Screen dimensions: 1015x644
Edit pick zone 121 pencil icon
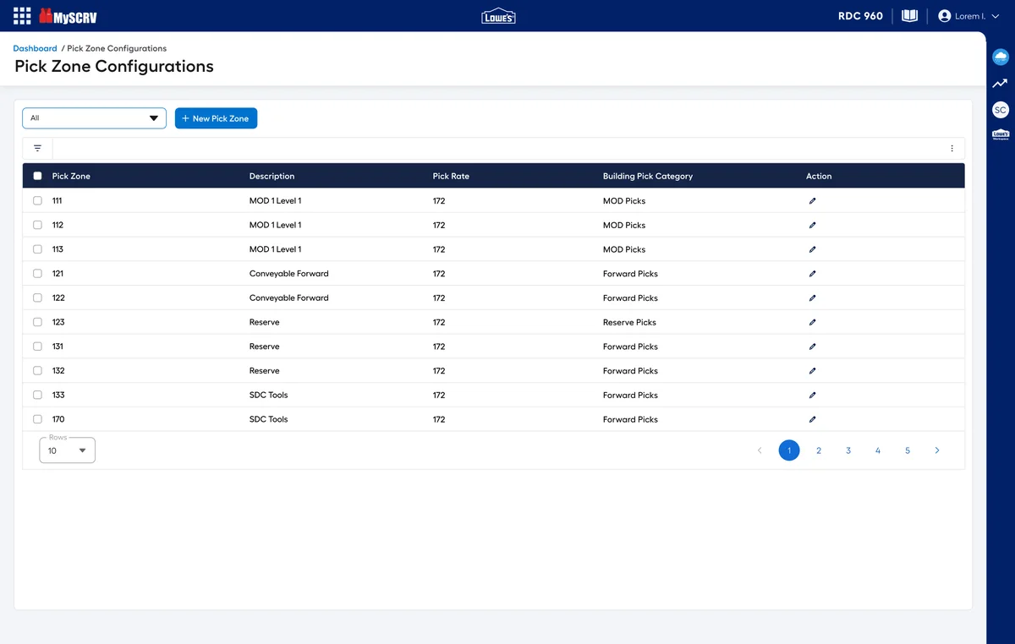pyautogui.click(x=812, y=274)
